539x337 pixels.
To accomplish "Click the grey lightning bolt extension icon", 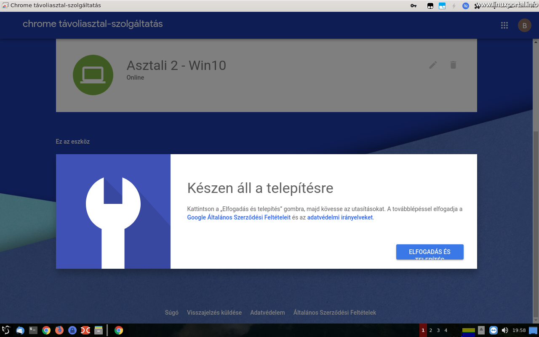I will click(454, 6).
